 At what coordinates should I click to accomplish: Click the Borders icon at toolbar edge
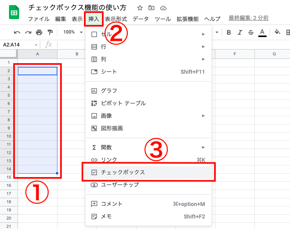(x=288, y=32)
